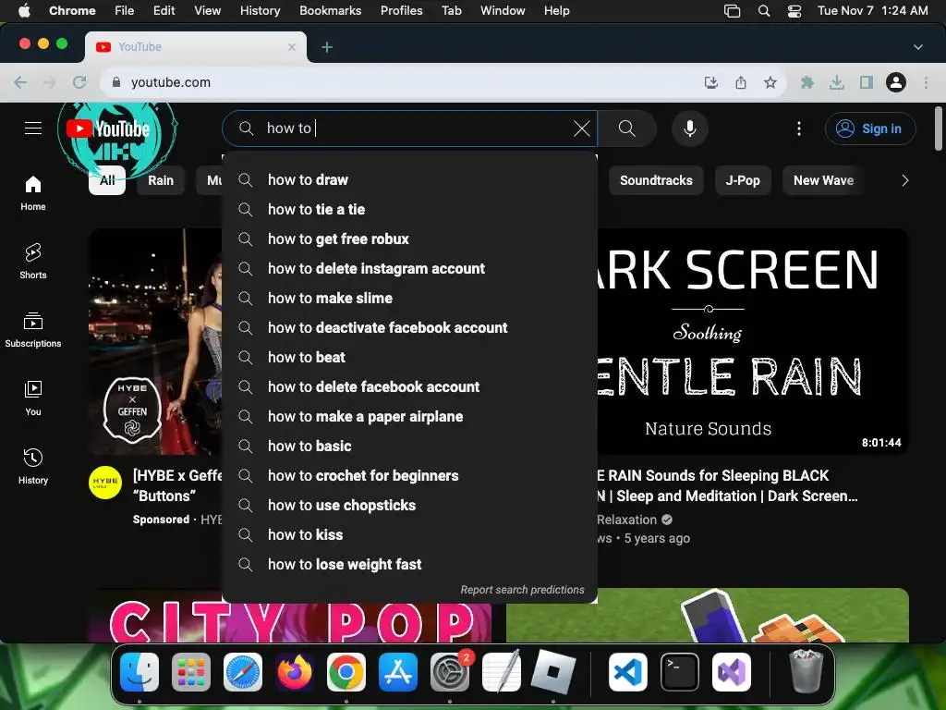
Task: Open YouTube settings three-dot menu
Action: coord(799,128)
